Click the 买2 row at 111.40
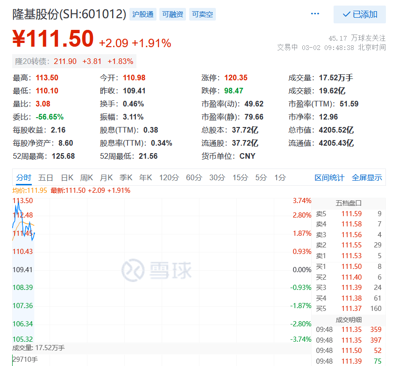The image size is (399, 366). (x=349, y=277)
